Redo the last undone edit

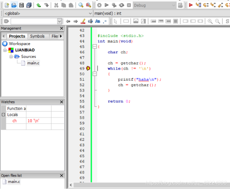tap(46, 5)
